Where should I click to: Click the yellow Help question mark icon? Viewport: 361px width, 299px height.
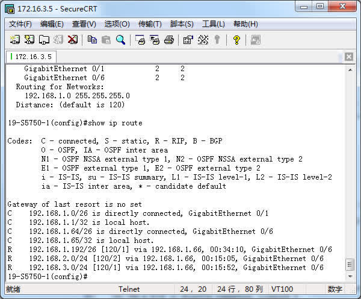click(236, 40)
